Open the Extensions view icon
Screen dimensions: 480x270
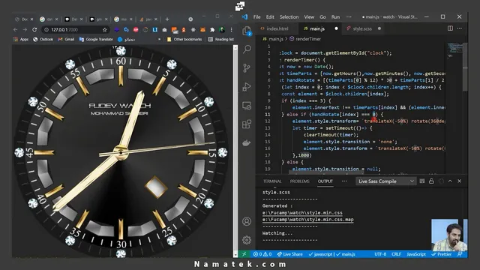[247, 124]
